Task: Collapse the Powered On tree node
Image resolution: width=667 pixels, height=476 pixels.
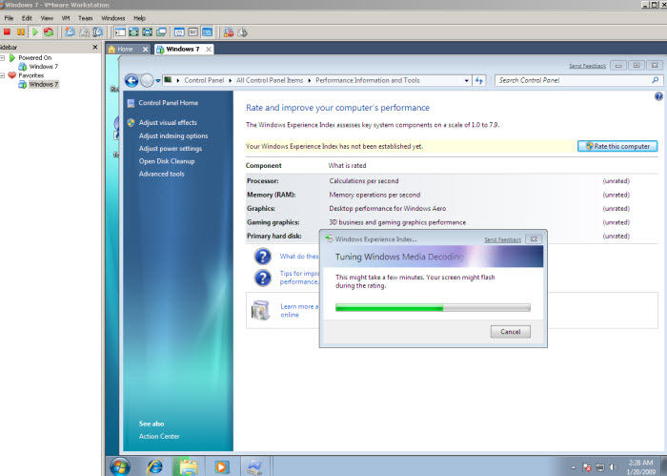Action: tap(3, 57)
